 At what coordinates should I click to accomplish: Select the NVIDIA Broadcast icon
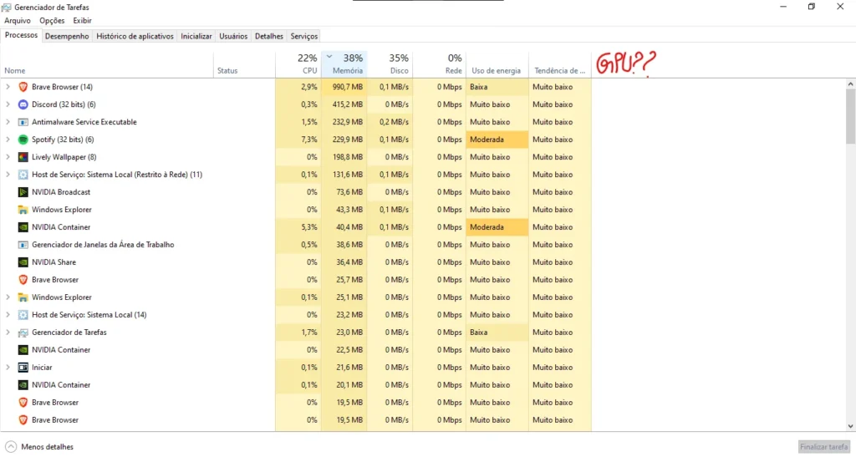pyautogui.click(x=23, y=192)
